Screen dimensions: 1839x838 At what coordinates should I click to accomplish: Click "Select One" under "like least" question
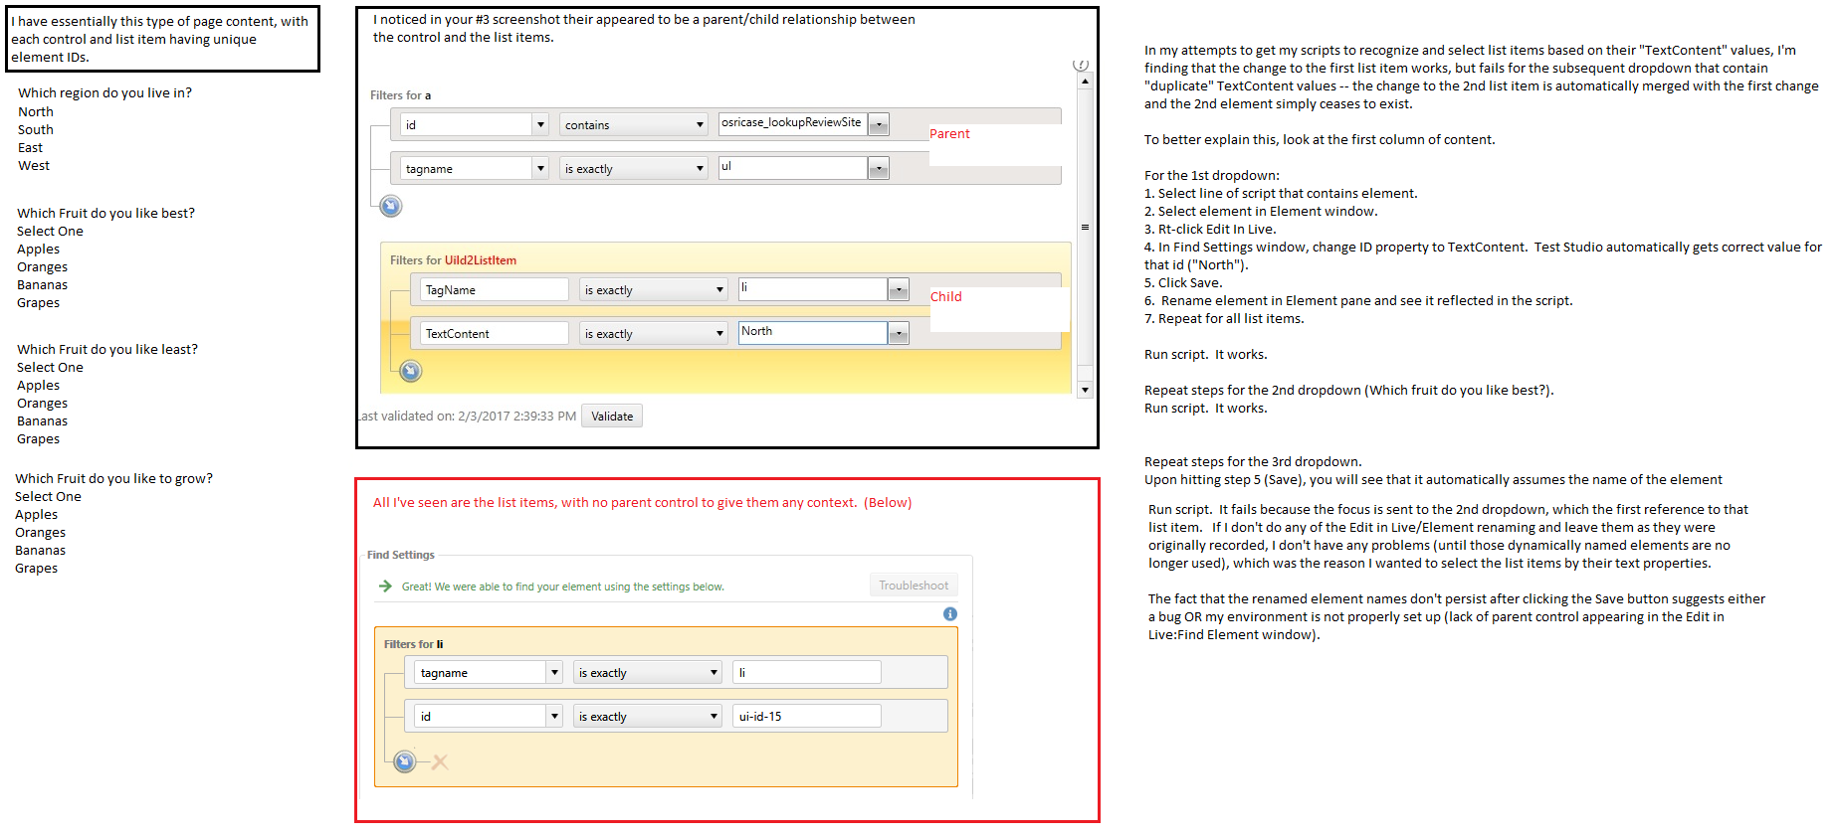[x=50, y=367]
